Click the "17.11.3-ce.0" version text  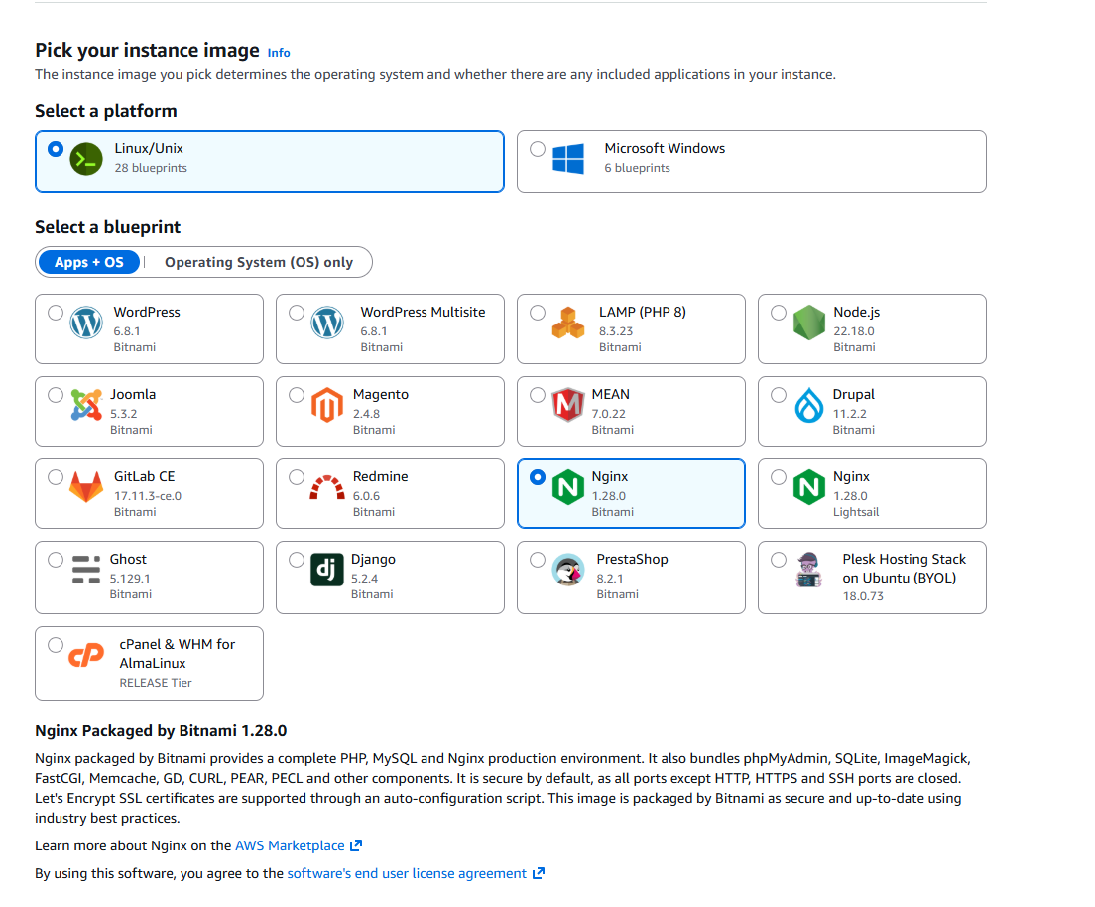coord(148,496)
